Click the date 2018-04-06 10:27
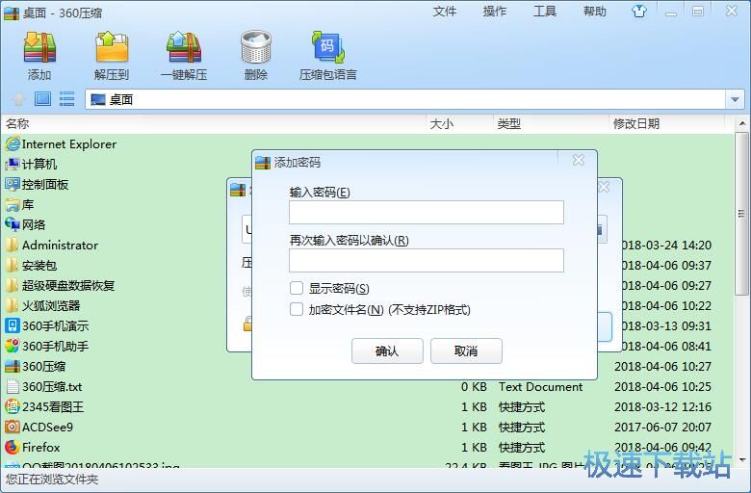751x493 pixels. point(662,367)
